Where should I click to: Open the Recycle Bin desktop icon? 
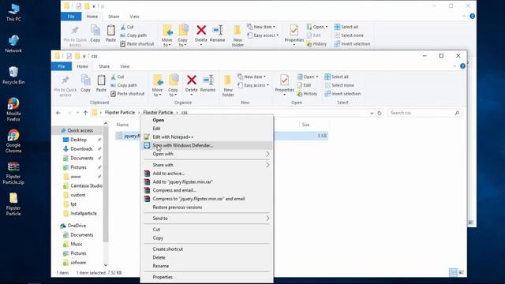[x=13, y=76]
